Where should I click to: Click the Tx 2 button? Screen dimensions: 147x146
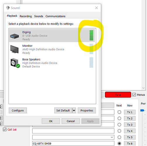(x=130, y=118)
